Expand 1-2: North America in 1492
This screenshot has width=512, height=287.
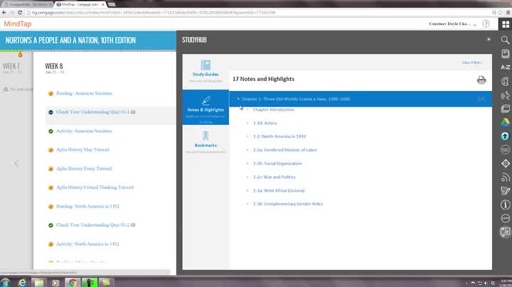pos(279,136)
